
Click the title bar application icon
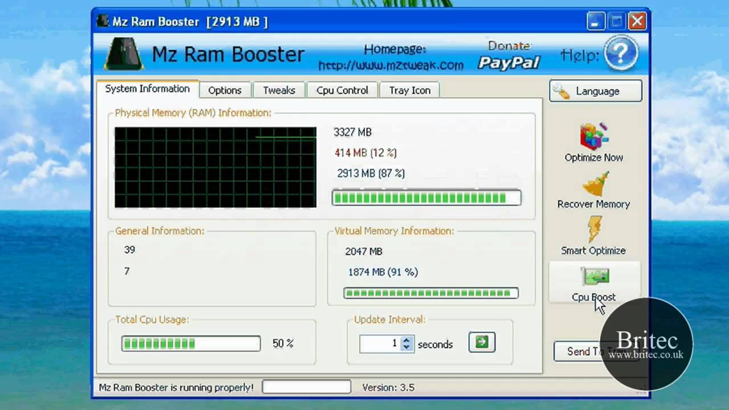click(103, 21)
